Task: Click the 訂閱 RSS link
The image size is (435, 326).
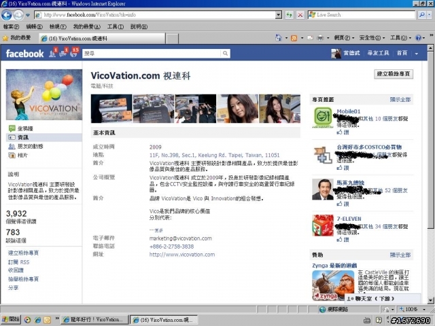Action: point(18,262)
